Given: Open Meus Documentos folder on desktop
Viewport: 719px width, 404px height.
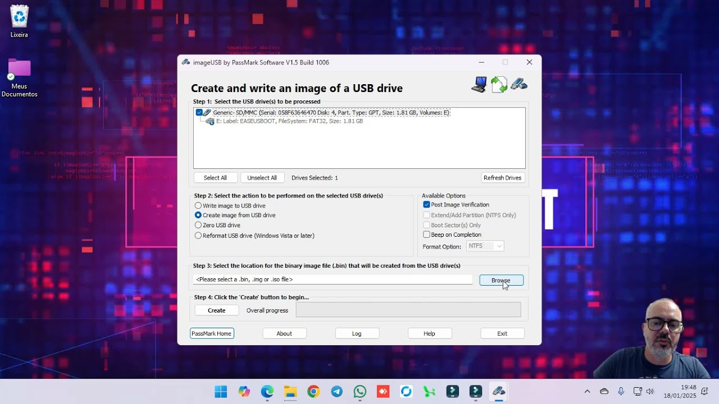Looking at the screenshot, I should [x=19, y=77].
